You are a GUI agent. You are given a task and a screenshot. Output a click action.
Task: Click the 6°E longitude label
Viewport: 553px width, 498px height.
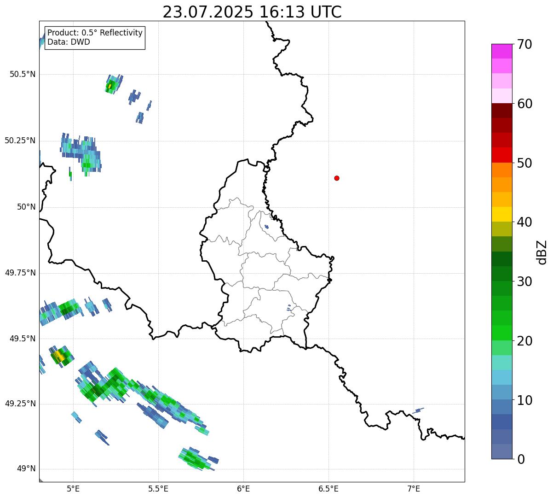pos(243,488)
